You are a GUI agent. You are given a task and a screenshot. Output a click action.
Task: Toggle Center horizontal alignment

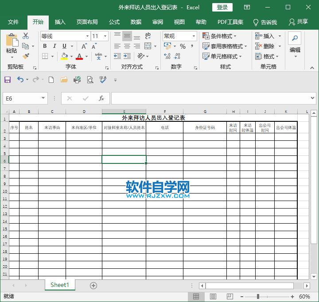127,46
